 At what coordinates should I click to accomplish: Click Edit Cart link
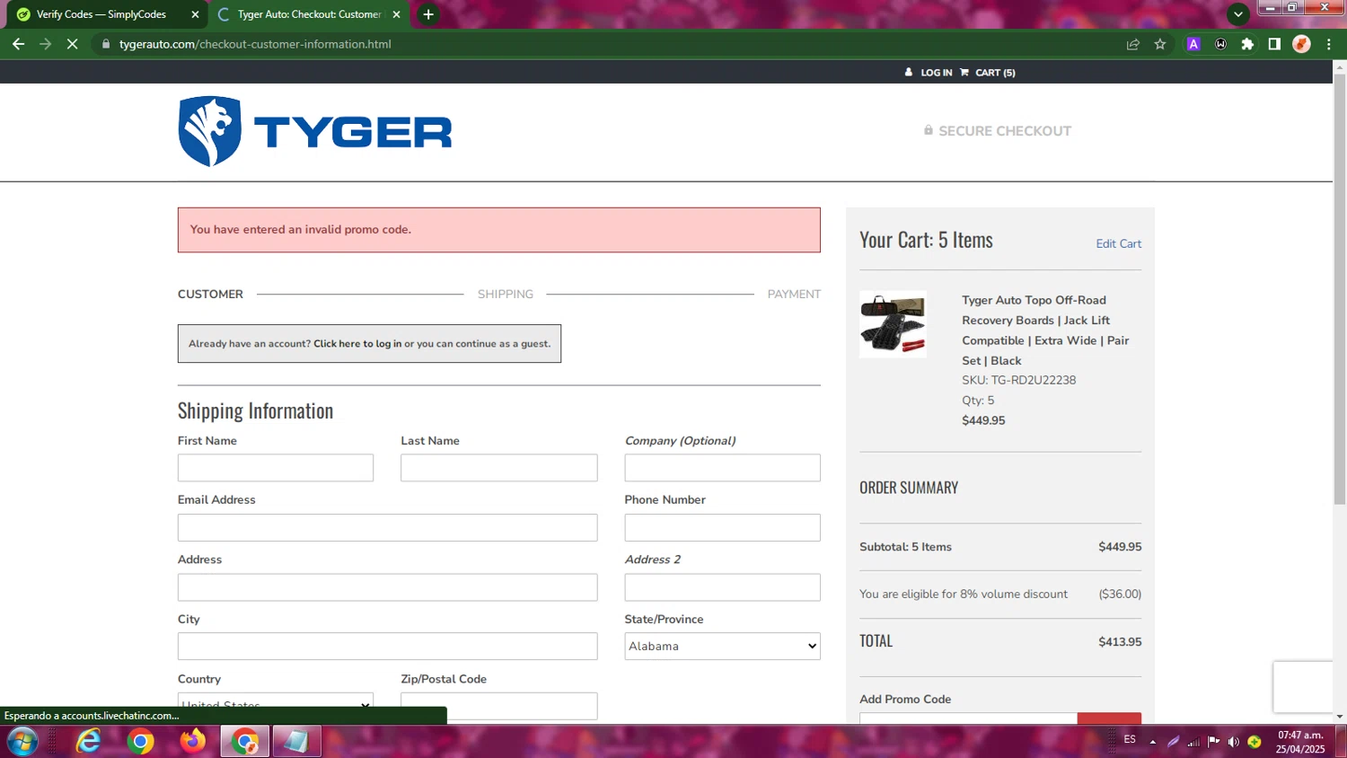[1119, 243]
